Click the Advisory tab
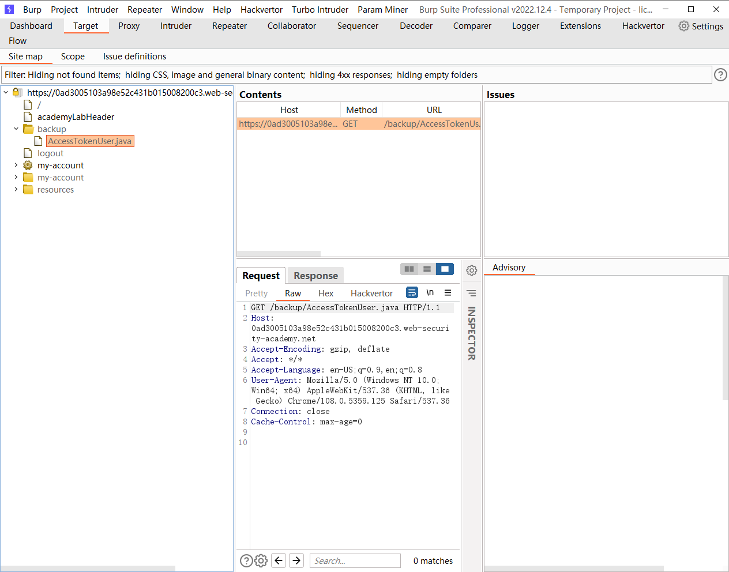This screenshot has height=572, width=729. tap(509, 268)
